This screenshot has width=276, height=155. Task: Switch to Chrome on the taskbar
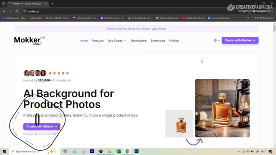click(128, 151)
